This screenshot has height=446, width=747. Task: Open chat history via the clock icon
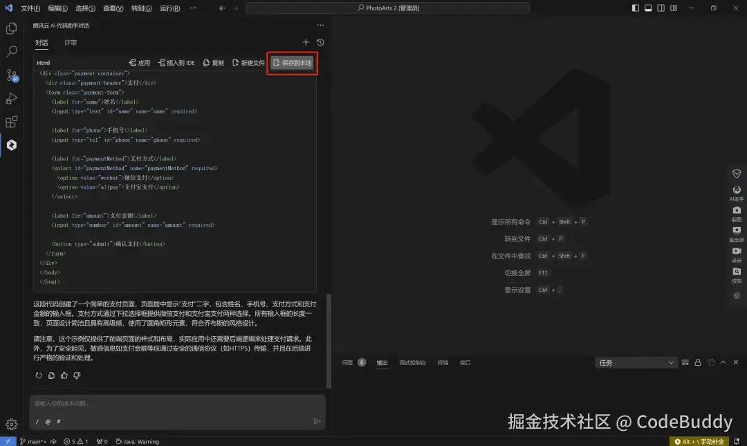point(319,41)
